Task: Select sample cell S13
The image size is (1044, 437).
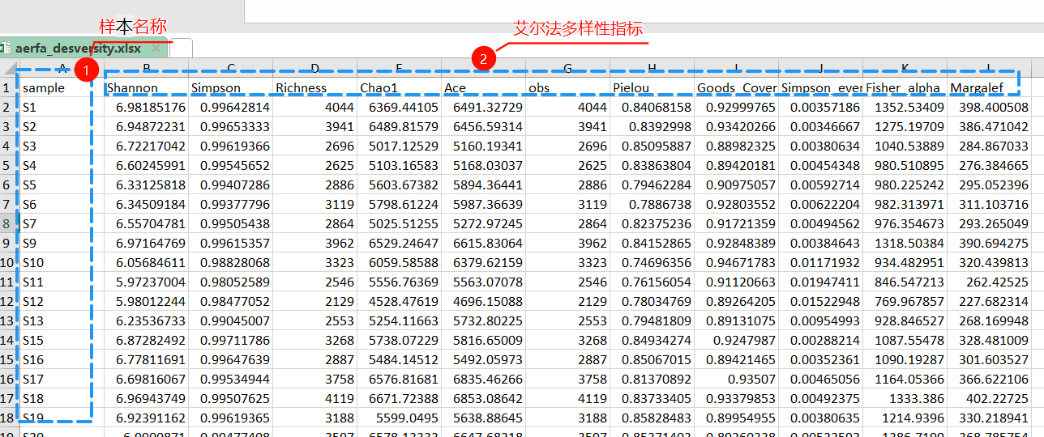Action: (x=62, y=320)
